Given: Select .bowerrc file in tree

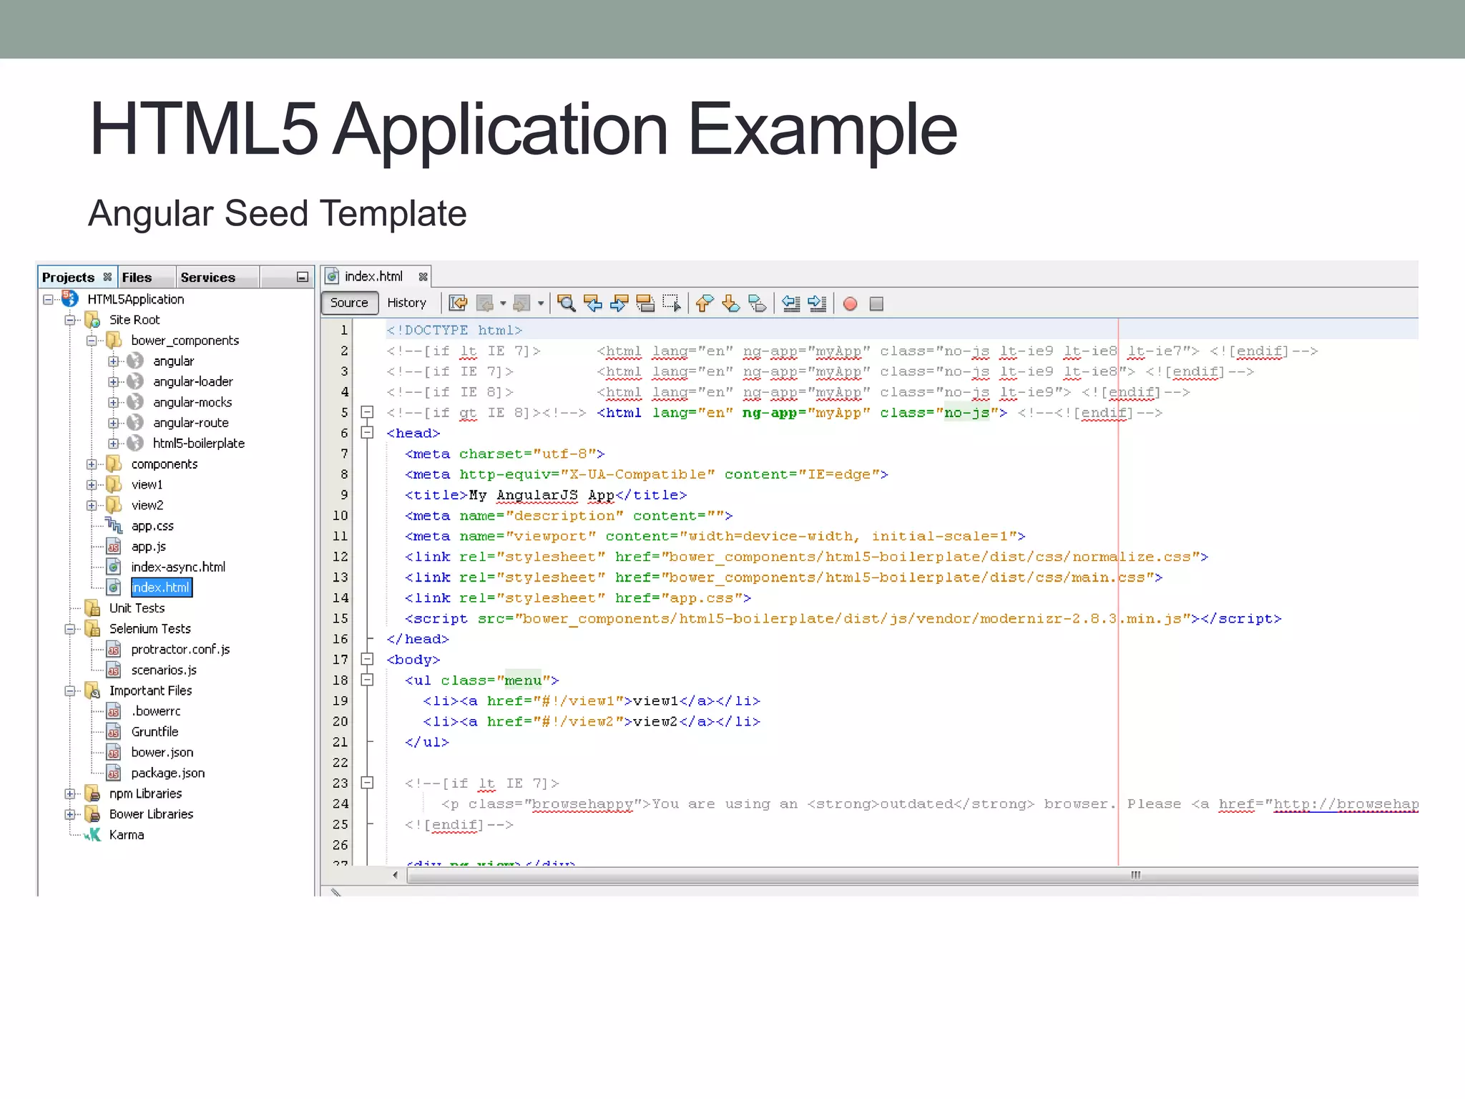Looking at the screenshot, I should (156, 710).
